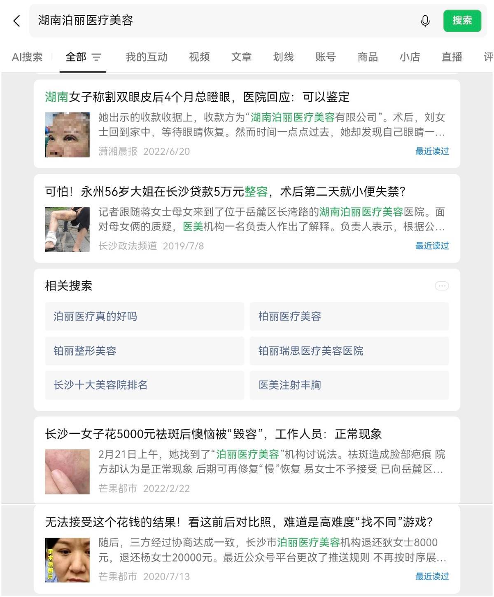The height and width of the screenshot is (597, 494).
Task: Tap the back arrow icon
Action: (16, 21)
